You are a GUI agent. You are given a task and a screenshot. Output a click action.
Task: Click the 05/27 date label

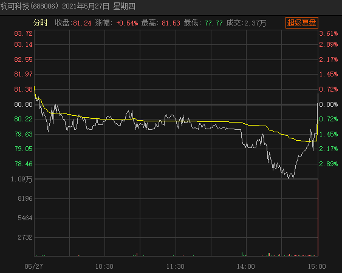pyautogui.click(x=33, y=266)
